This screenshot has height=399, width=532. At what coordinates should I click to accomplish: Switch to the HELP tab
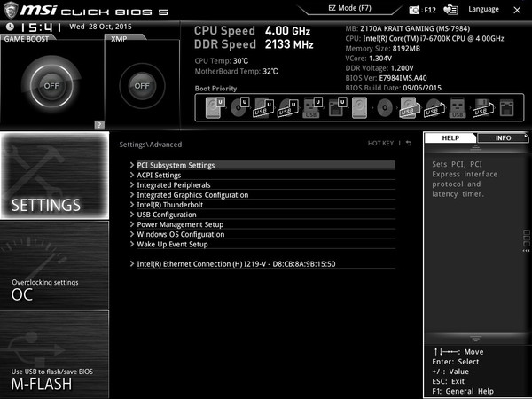point(450,137)
